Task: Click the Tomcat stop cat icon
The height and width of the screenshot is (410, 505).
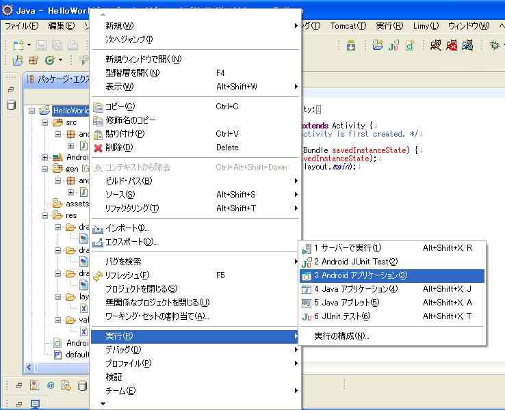Action: [x=452, y=45]
